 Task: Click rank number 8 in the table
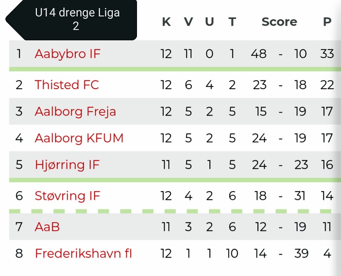point(19,253)
